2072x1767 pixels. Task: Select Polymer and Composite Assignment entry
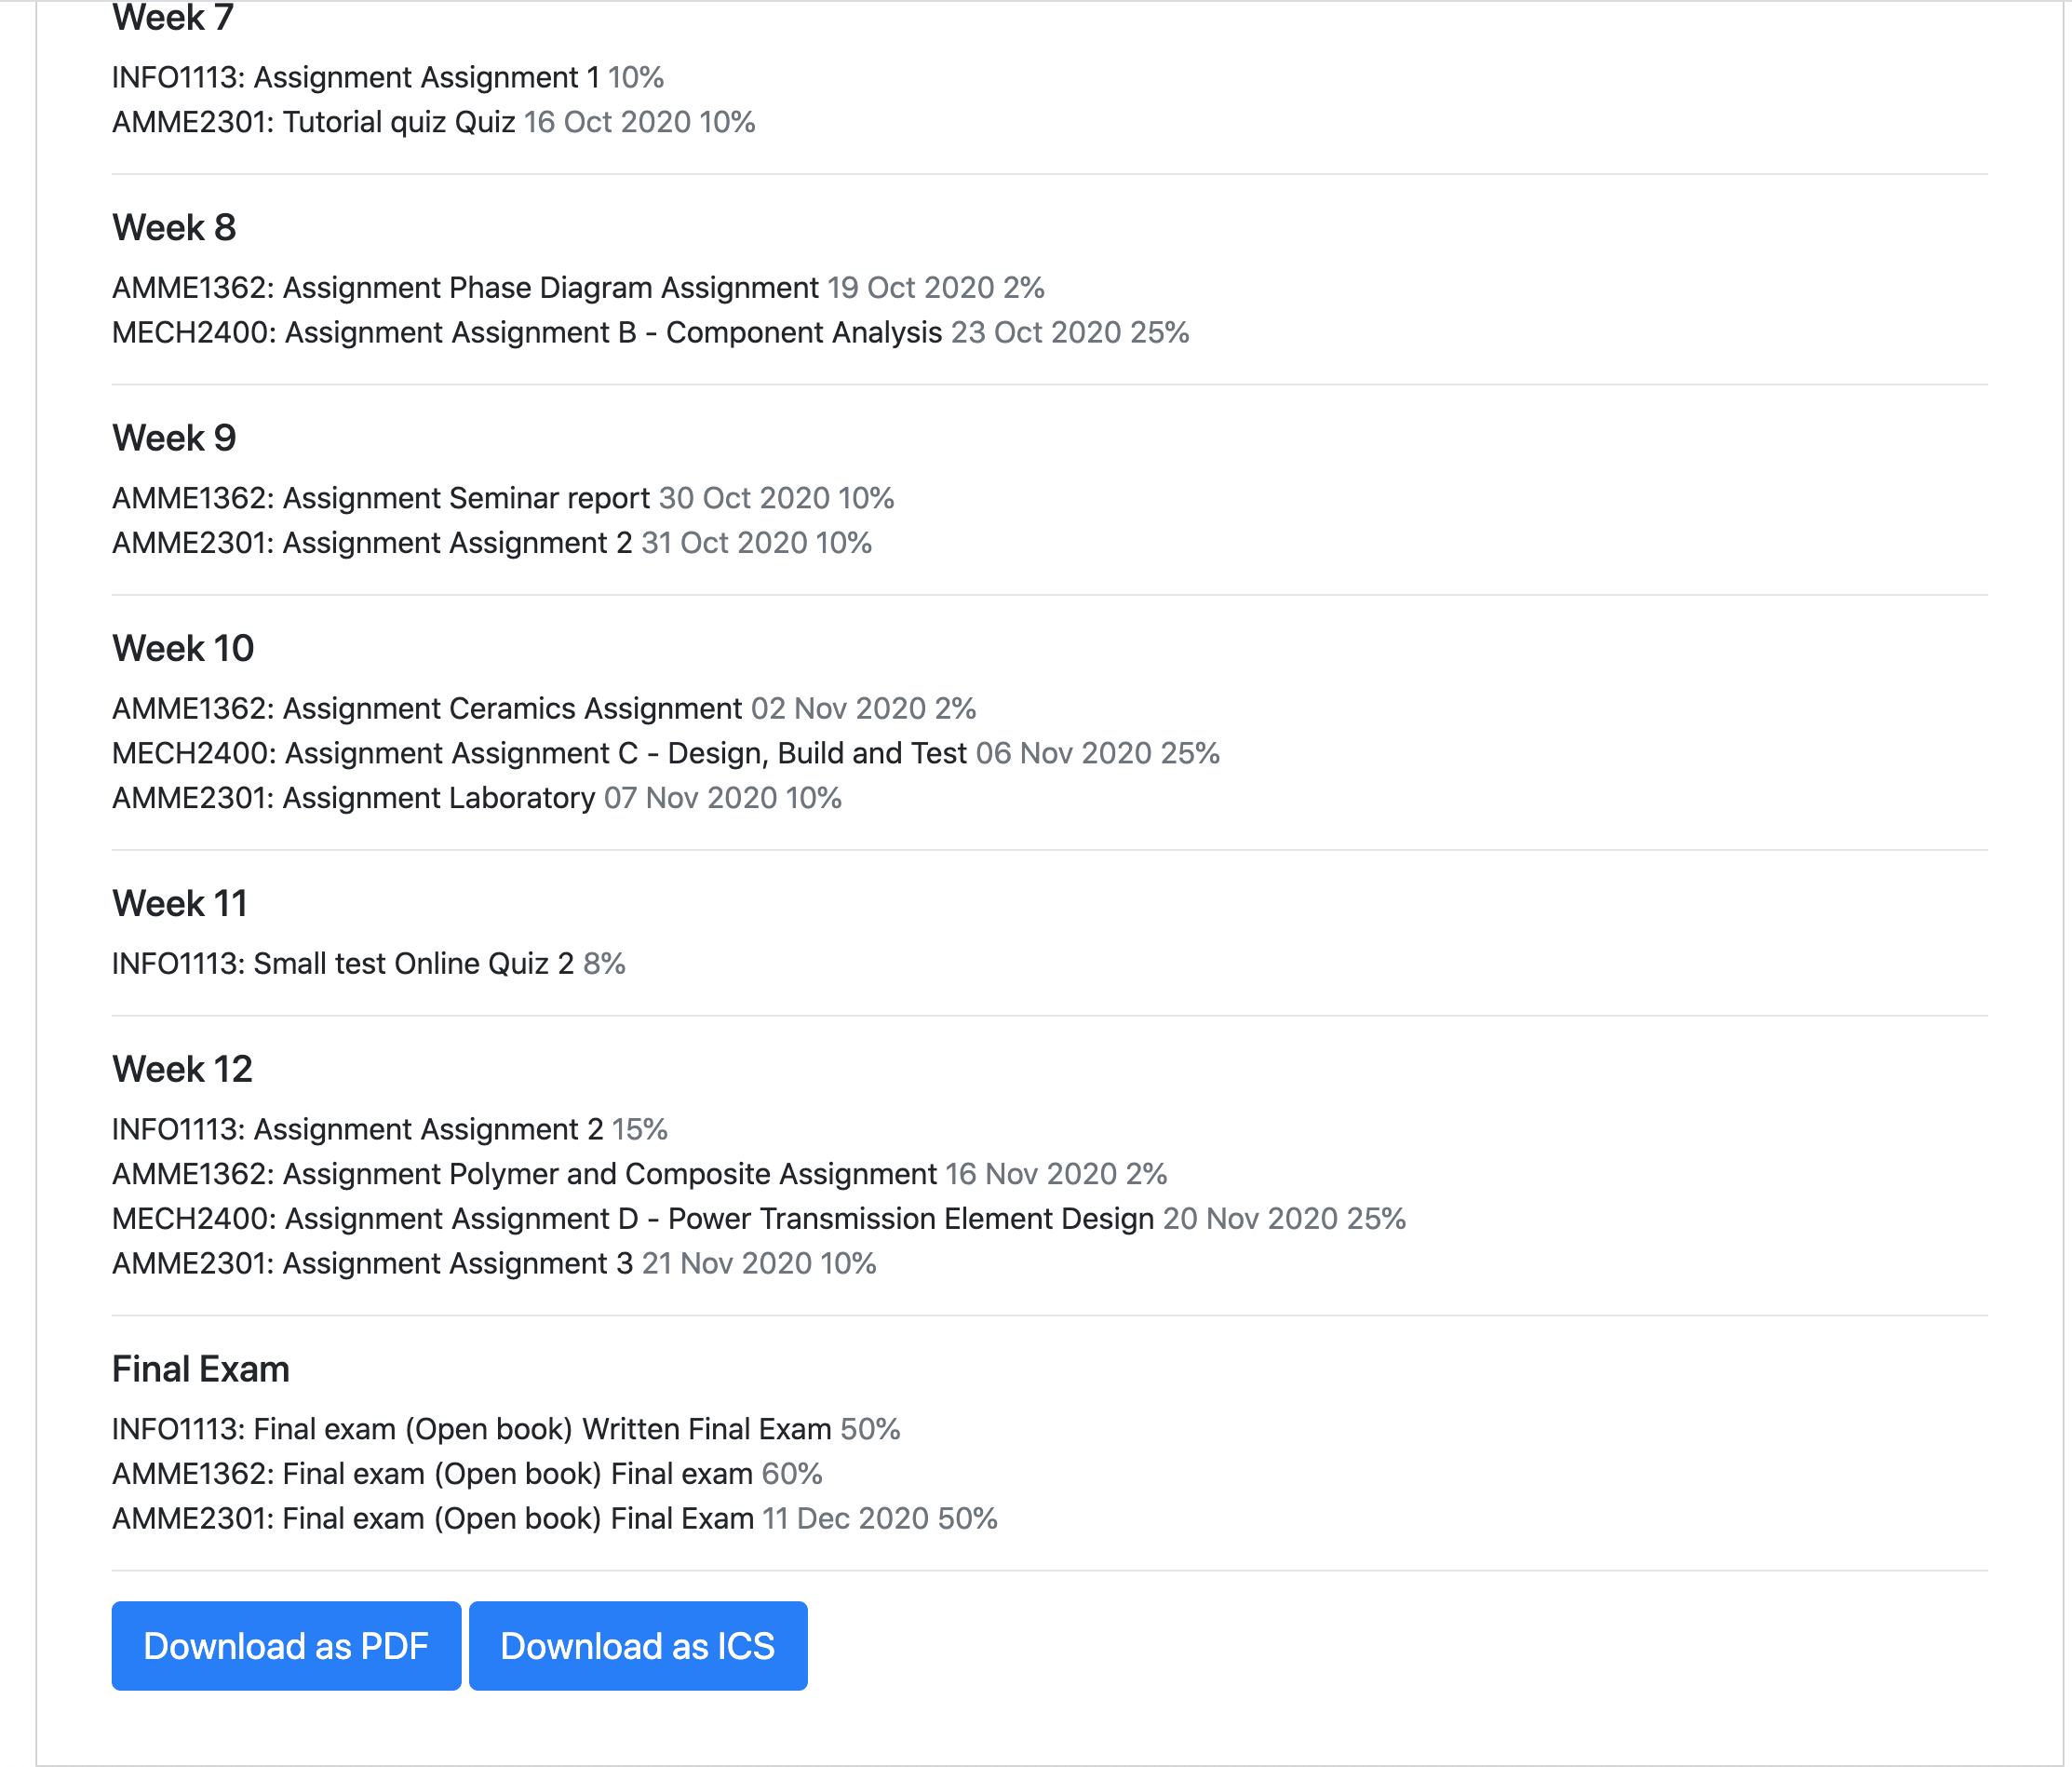click(x=639, y=1174)
